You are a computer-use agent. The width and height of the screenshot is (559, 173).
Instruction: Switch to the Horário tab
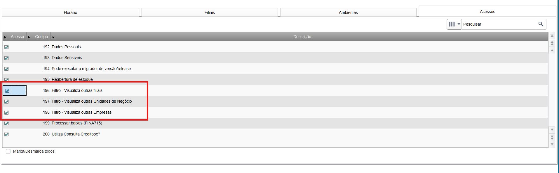point(70,13)
